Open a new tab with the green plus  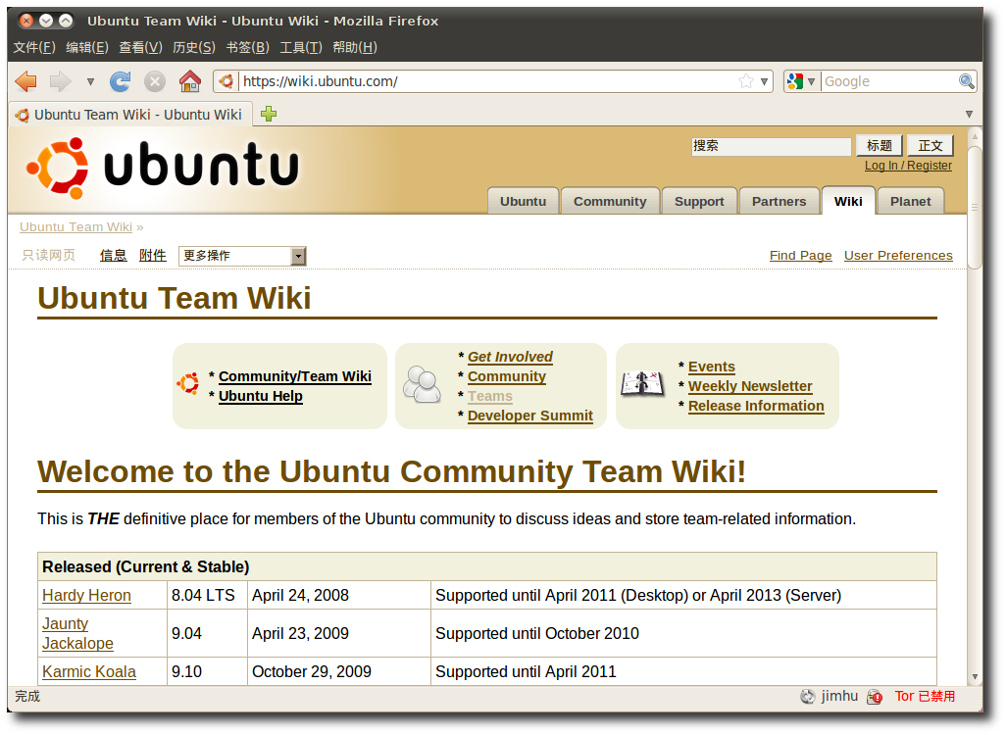269,114
